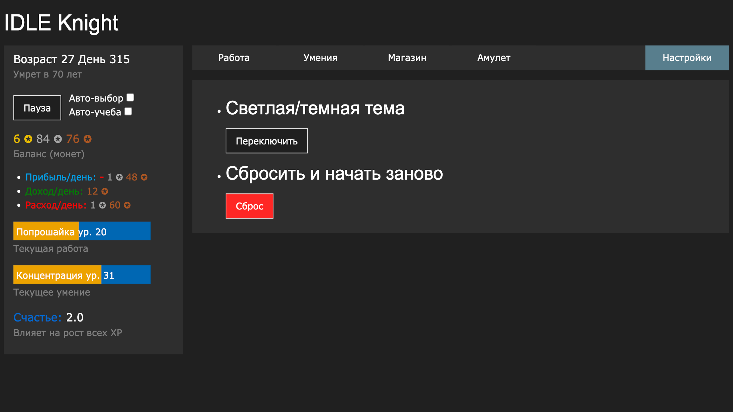Enable the Авто-учеба checkbox
Screen dimensions: 733x412
(x=128, y=111)
